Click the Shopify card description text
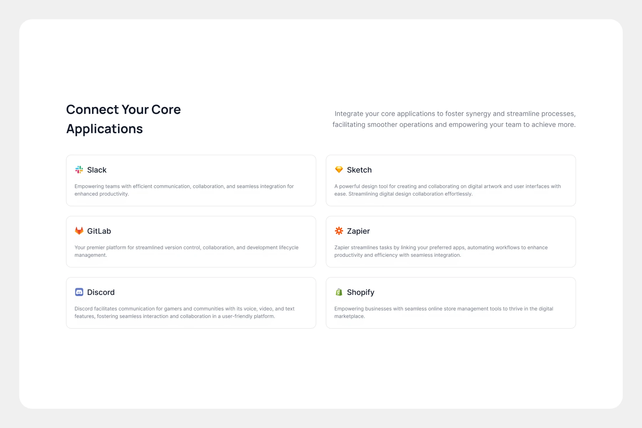Viewport: 642px width, 428px height. 443,312
